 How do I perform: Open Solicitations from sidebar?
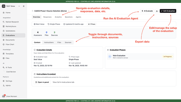tap(13, 31)
